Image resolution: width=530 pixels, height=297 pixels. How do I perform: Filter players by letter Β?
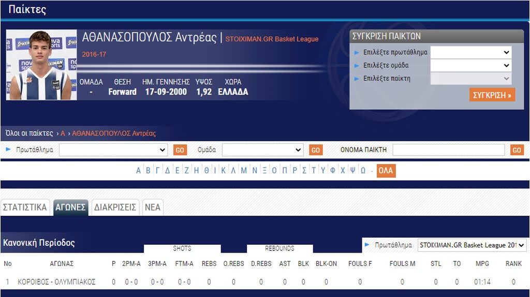(148, 171)
